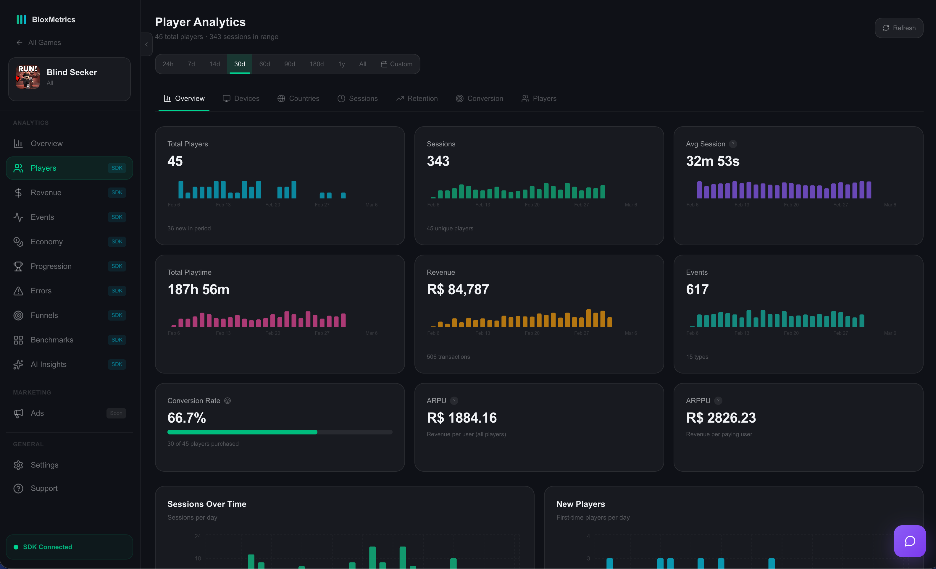Select the Progression trophy icon
Screen dimensions: 936x569
pyautogui.click(x=18, y=266)
